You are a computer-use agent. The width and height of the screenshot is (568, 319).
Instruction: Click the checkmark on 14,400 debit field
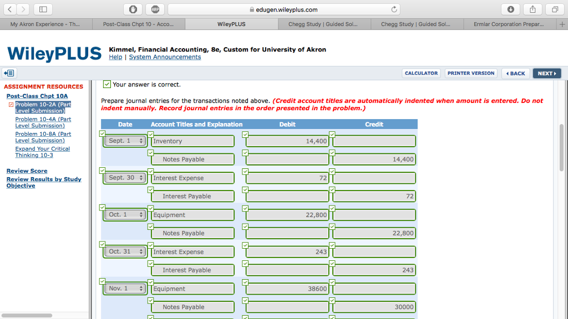[x=245, y=135]
